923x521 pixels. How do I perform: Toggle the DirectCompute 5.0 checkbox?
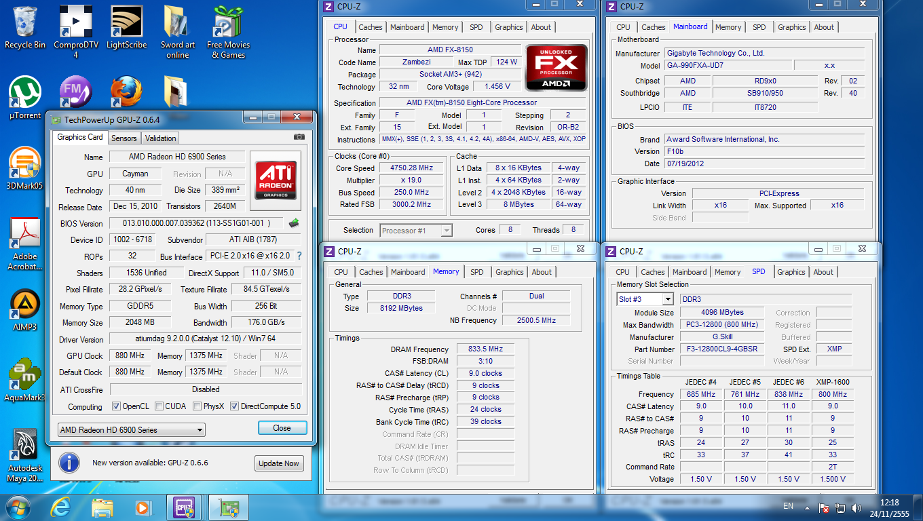click(x=234, y=406)
